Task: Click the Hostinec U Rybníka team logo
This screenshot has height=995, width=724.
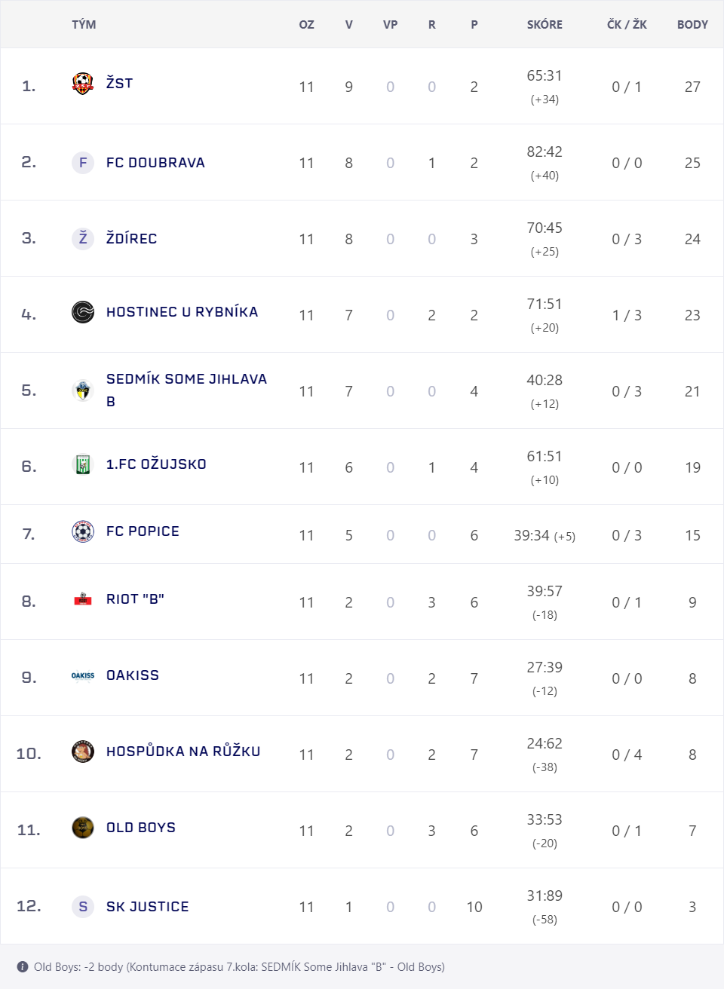Action: 83,312
